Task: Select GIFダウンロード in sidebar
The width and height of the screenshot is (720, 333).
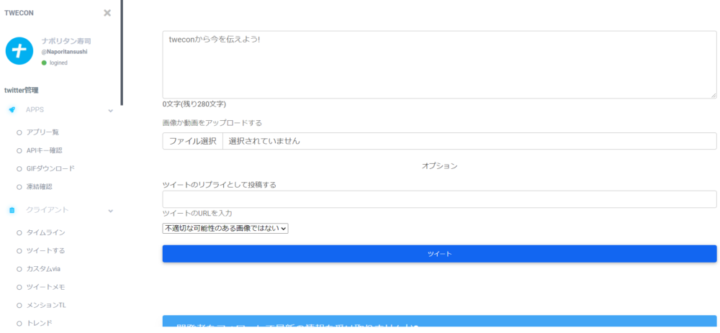Action: 50,168
